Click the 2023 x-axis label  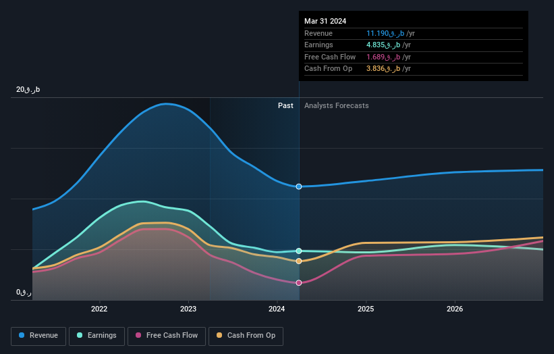pyautogui.click(x=188, y=309)
